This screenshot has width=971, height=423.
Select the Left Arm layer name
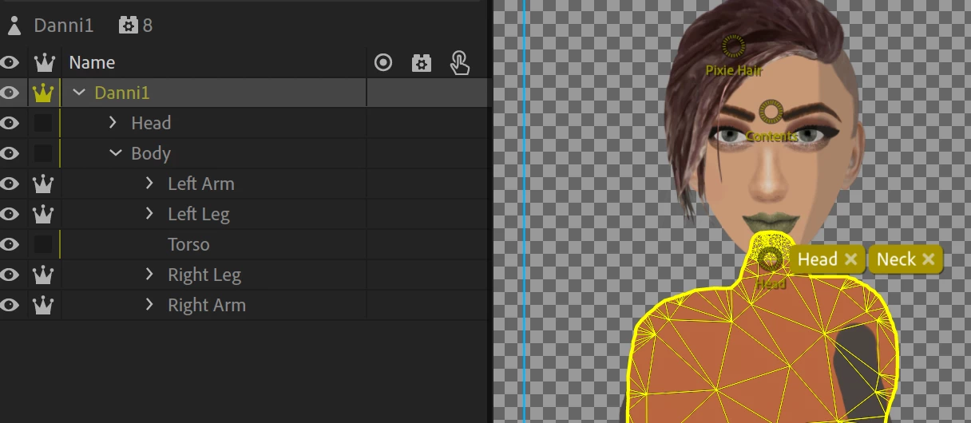pos(201,184)
